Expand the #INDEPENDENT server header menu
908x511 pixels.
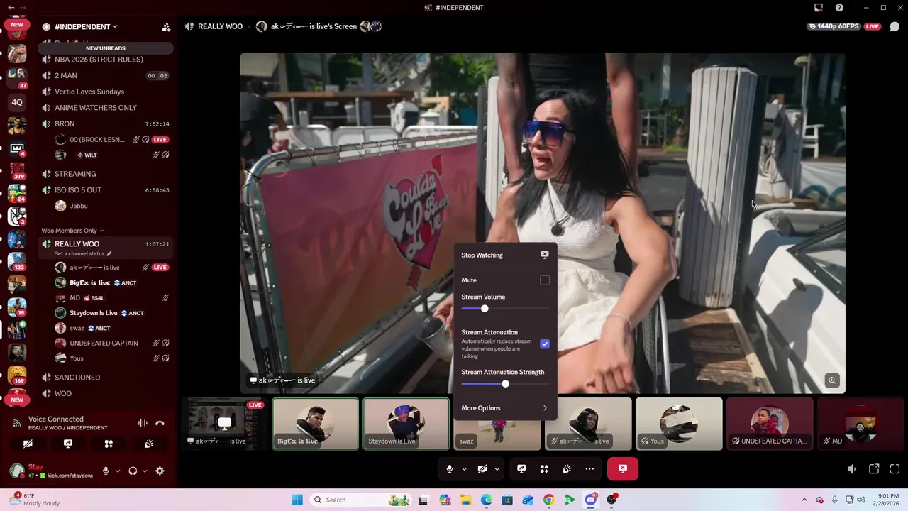coord(85,27)
